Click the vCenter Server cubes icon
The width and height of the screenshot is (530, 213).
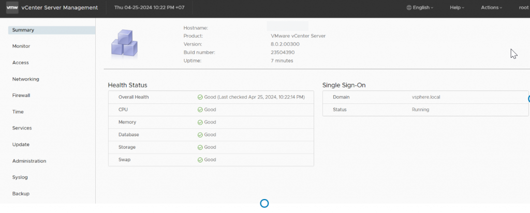point(124,42)
